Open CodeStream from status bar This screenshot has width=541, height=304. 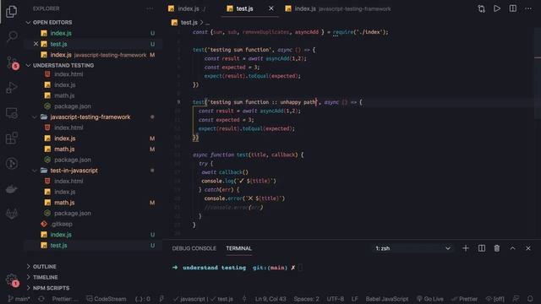(107, 299)
